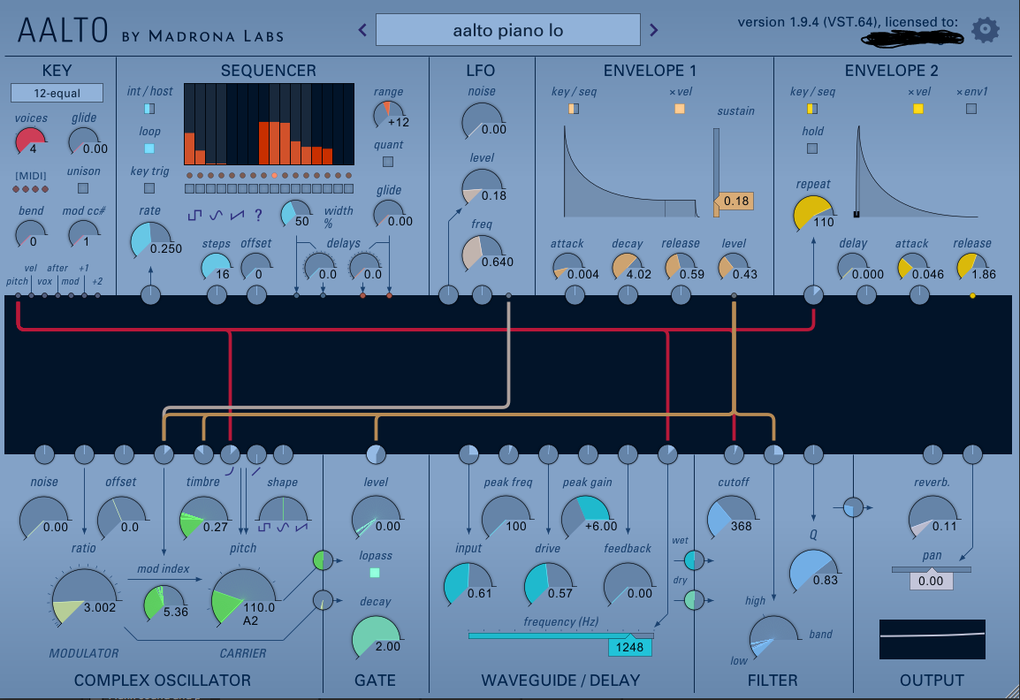Toggle the sequencer int / host switch

tap(148, 109)
